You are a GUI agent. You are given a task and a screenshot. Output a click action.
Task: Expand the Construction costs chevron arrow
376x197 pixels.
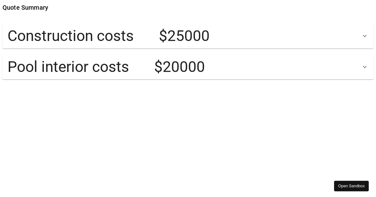pos(365,36)
